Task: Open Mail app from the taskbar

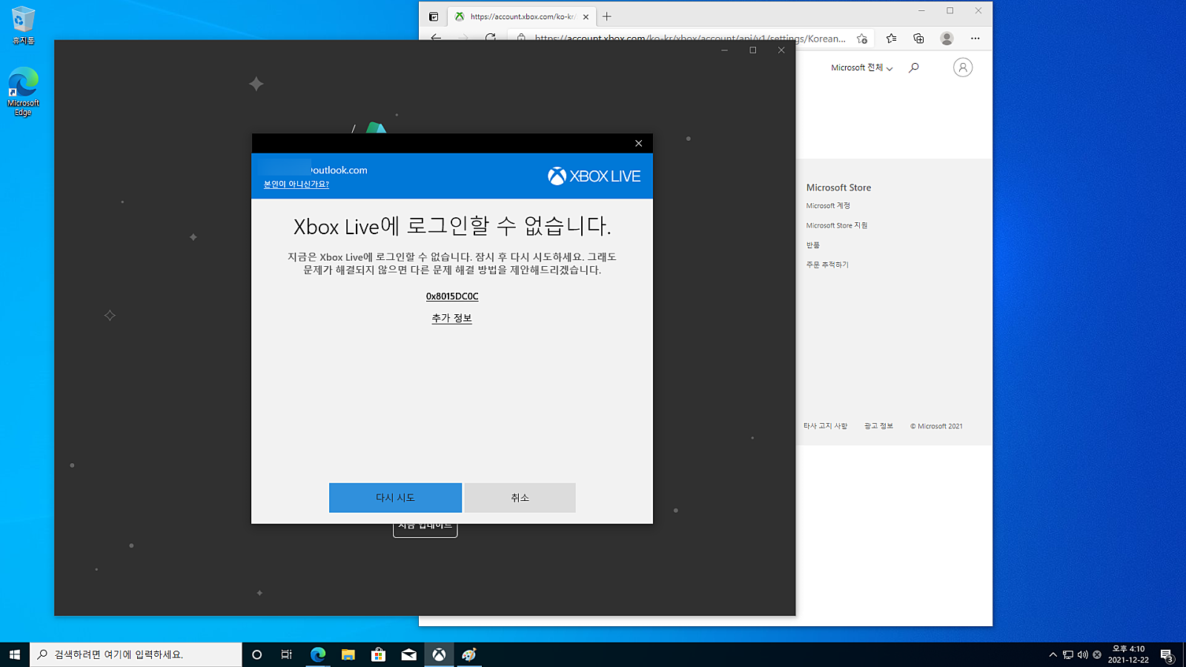Action: point(409,654)
